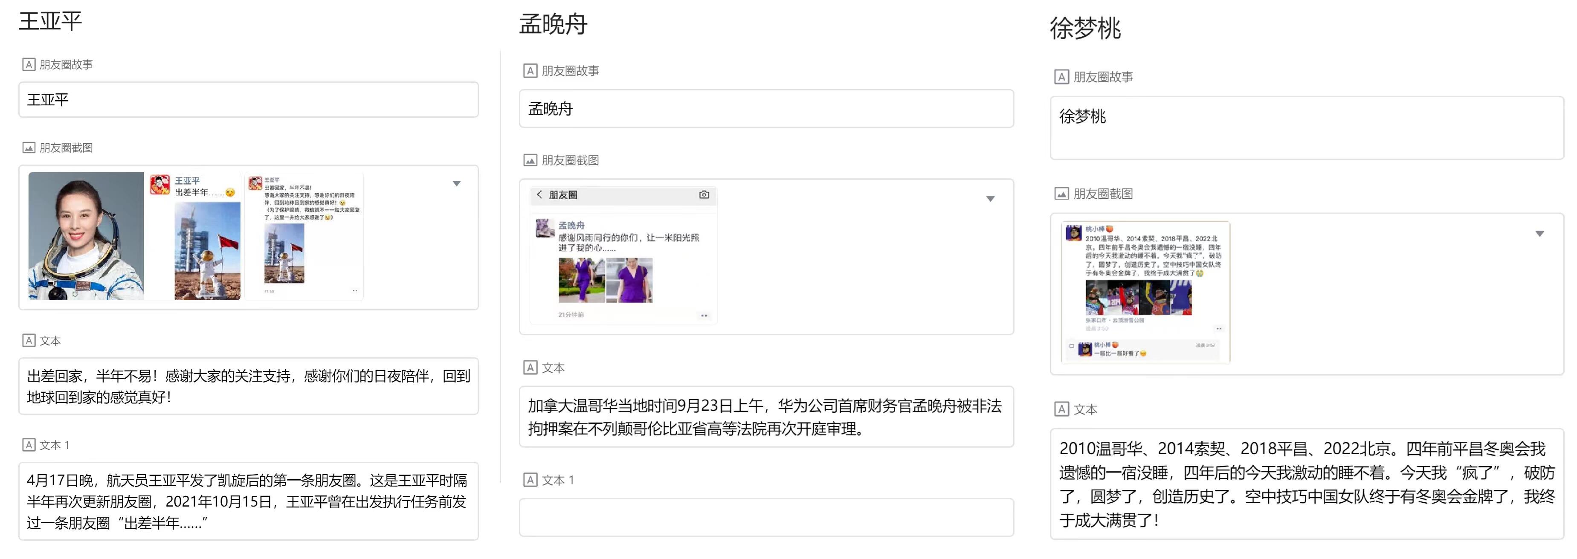This screenshot has height=559, width=1577.
Task: Click the 徐梦桃 朋友圈故事 input field
Action: [x=1307, y=128]
